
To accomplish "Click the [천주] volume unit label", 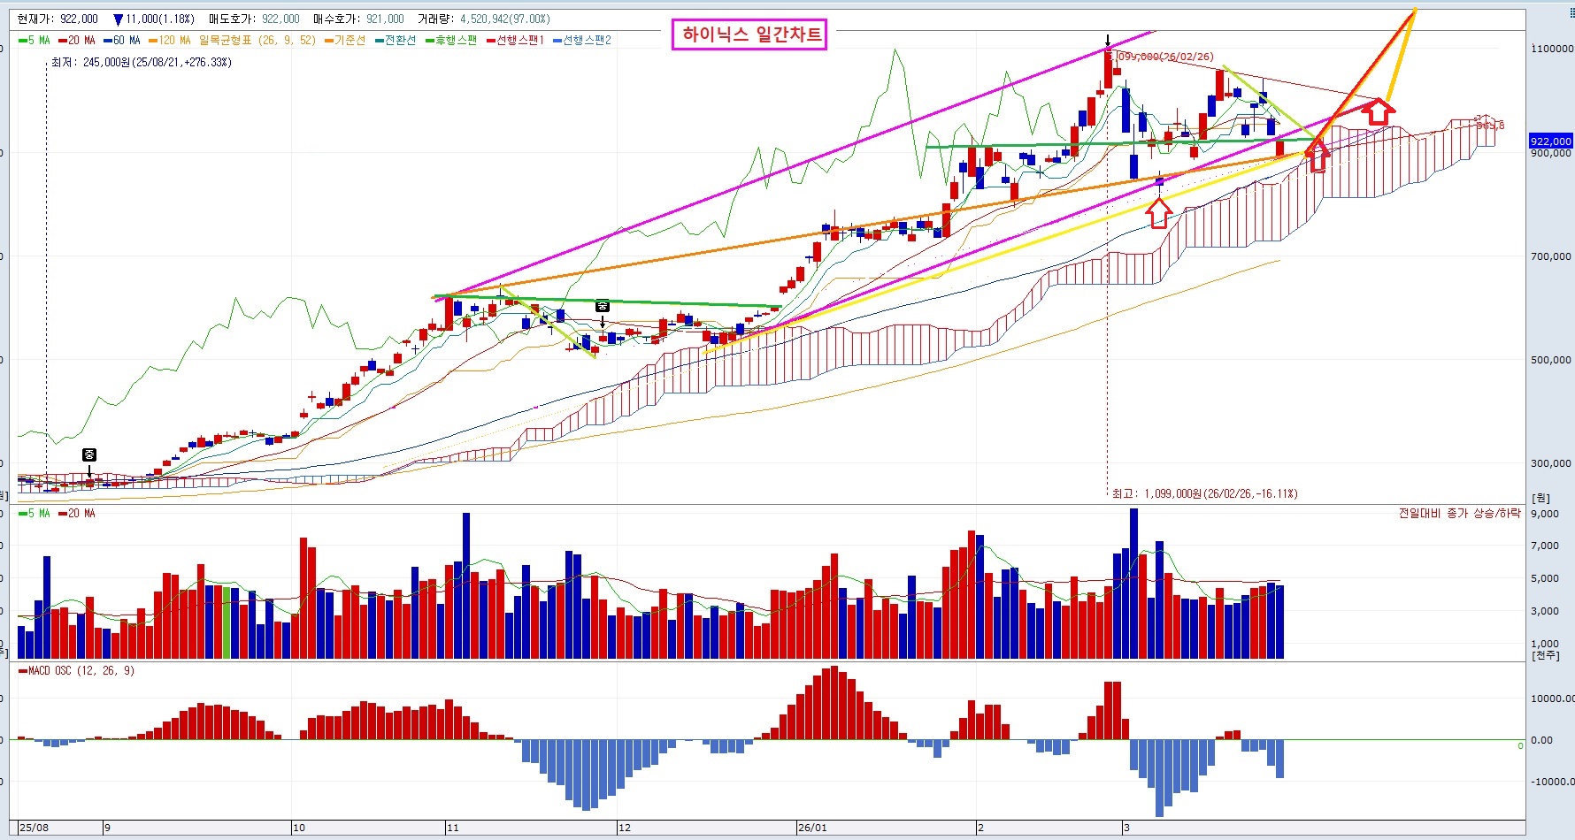I will 1545,655.
